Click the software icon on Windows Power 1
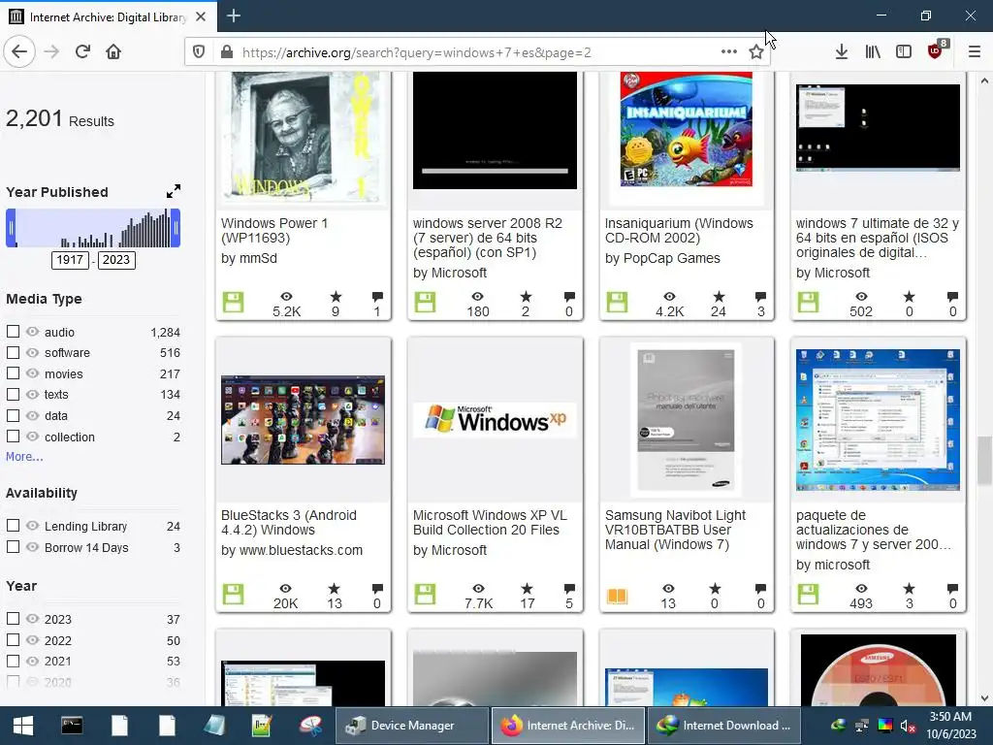The image size is (993, 745). [x=233, y=303]
